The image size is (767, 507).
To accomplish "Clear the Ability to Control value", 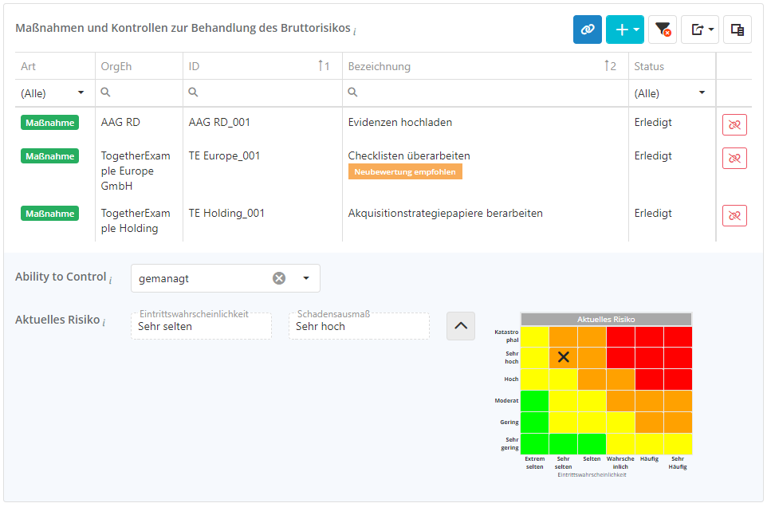I will pos(279,278).
